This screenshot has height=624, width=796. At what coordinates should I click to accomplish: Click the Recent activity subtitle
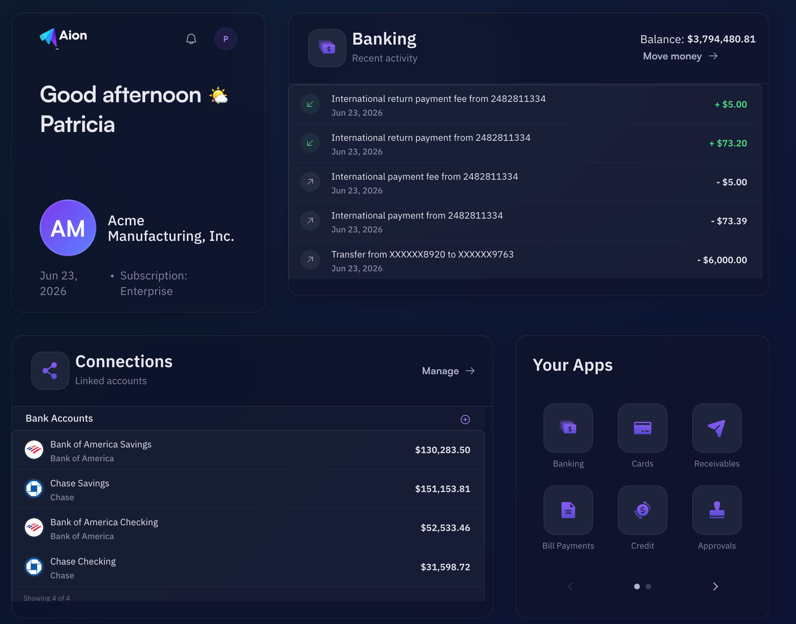384,58
